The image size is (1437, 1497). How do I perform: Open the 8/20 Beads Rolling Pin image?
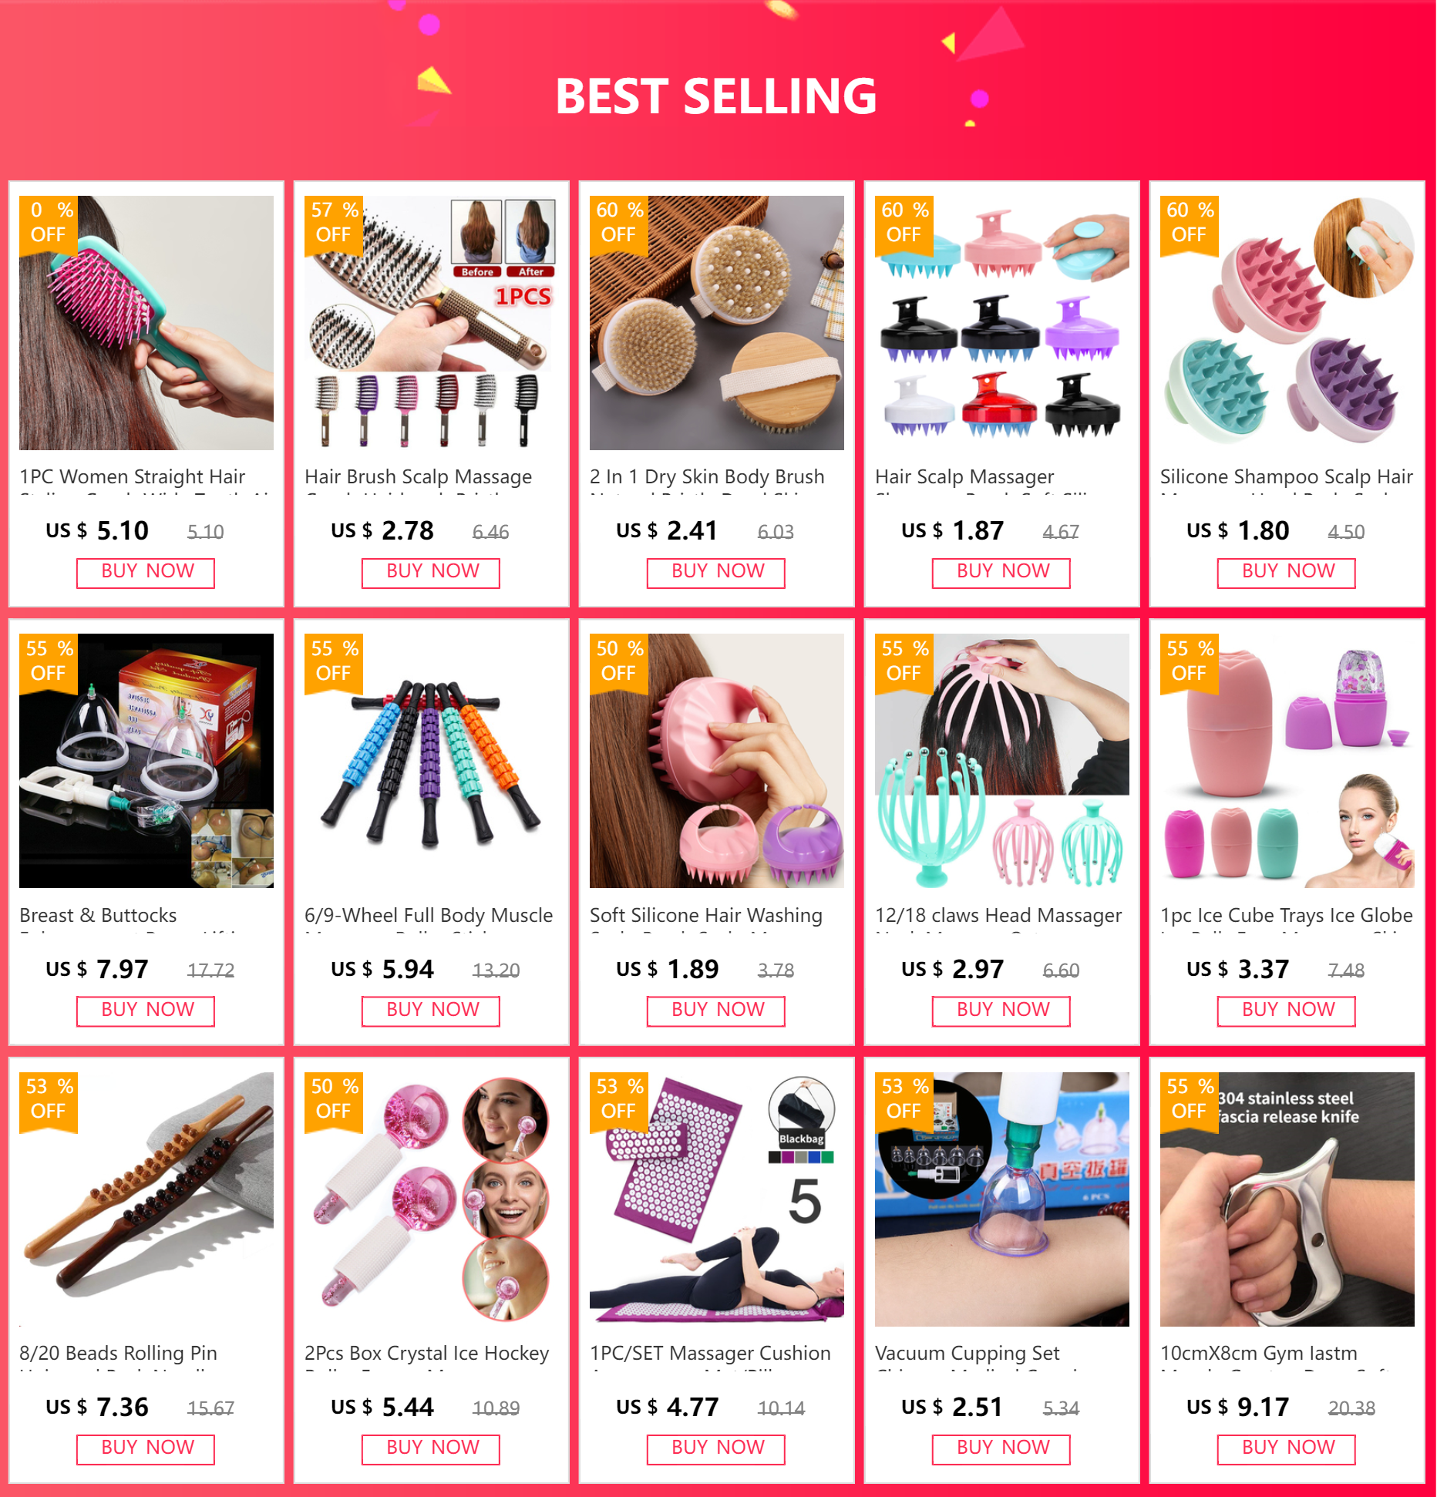(146, 1199)
